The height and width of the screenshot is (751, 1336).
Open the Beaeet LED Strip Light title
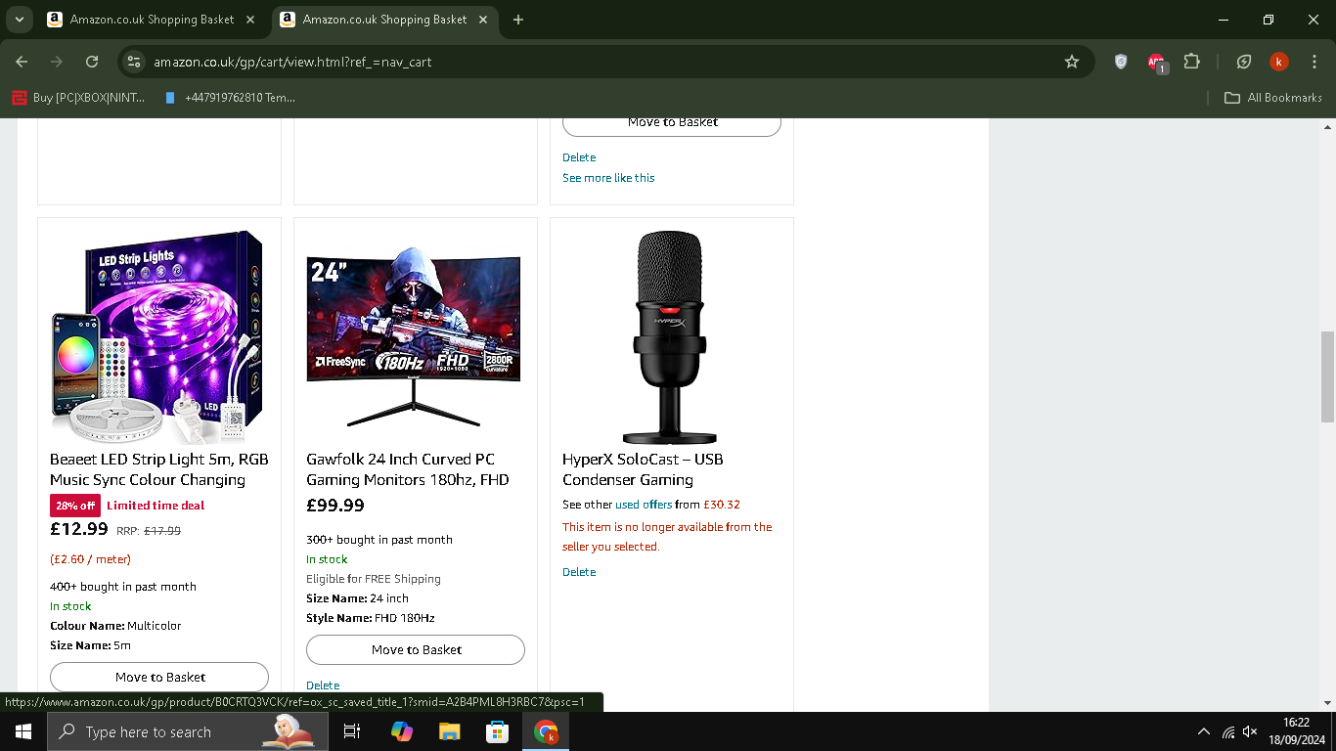159,469
